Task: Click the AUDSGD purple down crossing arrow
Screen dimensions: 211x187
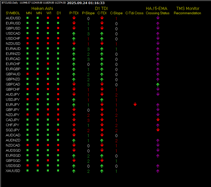Action: (158, 150)
